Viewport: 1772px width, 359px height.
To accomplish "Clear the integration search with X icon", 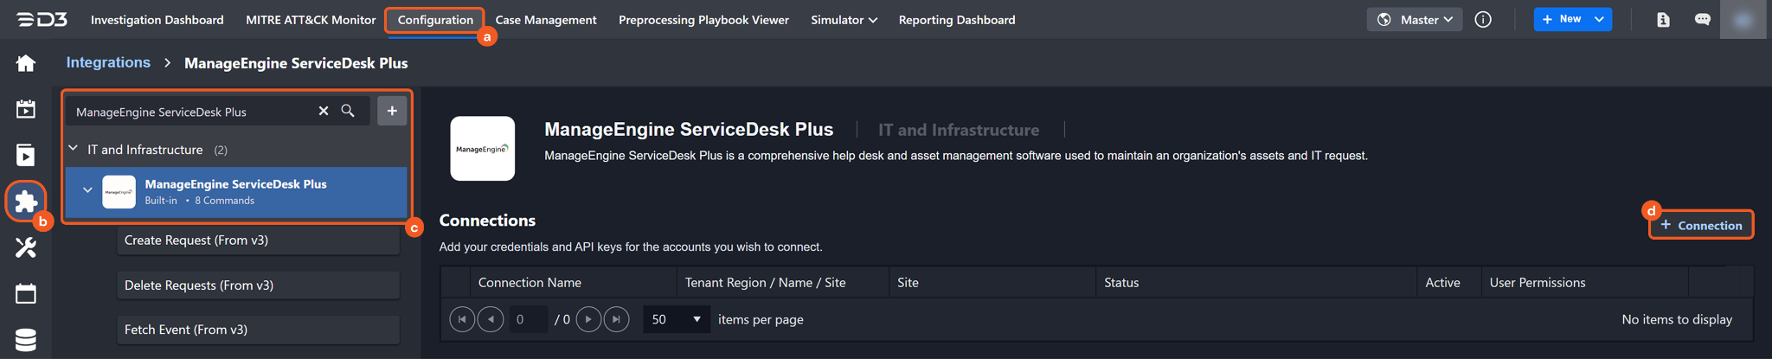I will click(x=324, y=111).
